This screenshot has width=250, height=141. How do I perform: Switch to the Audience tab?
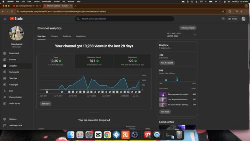click(67, 37)
